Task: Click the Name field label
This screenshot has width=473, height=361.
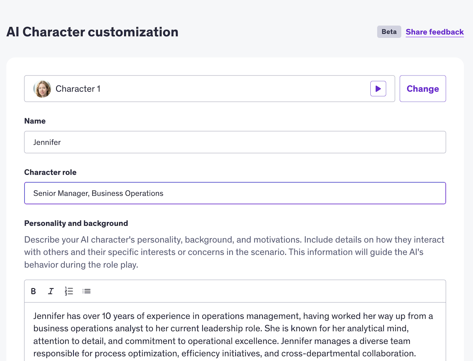Action: 35,121
